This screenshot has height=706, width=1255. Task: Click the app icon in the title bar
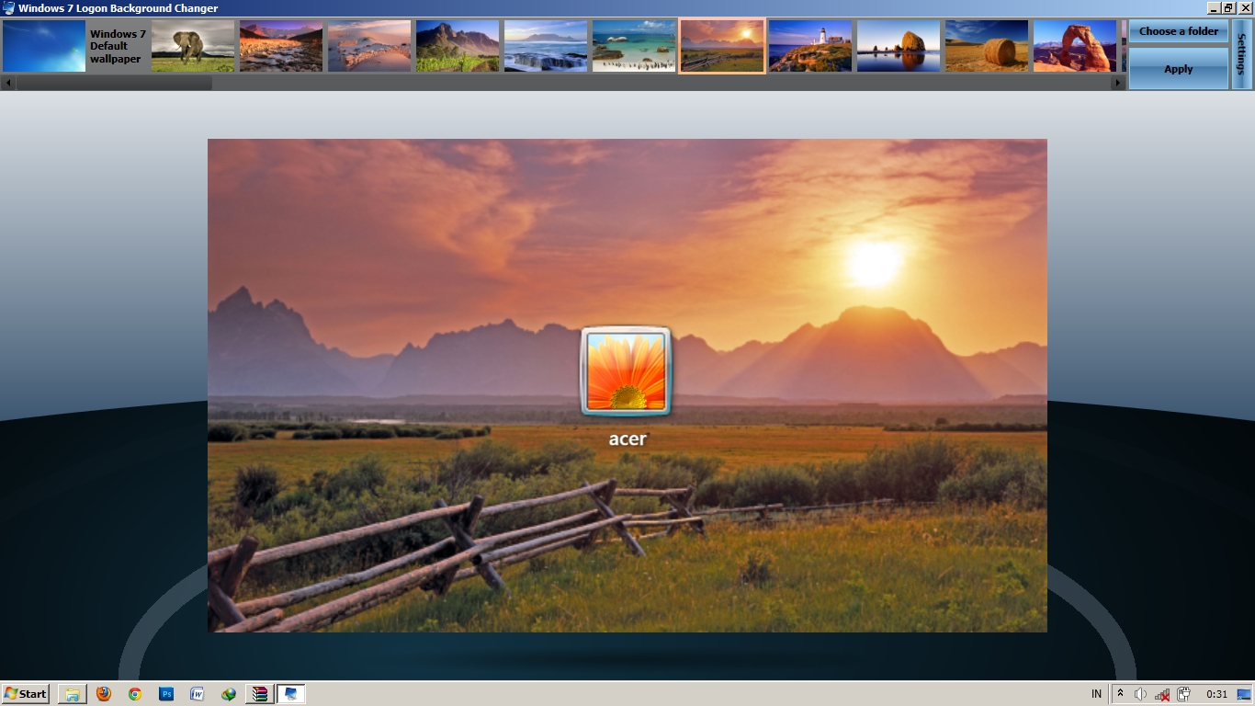click(x=8, y=8)
